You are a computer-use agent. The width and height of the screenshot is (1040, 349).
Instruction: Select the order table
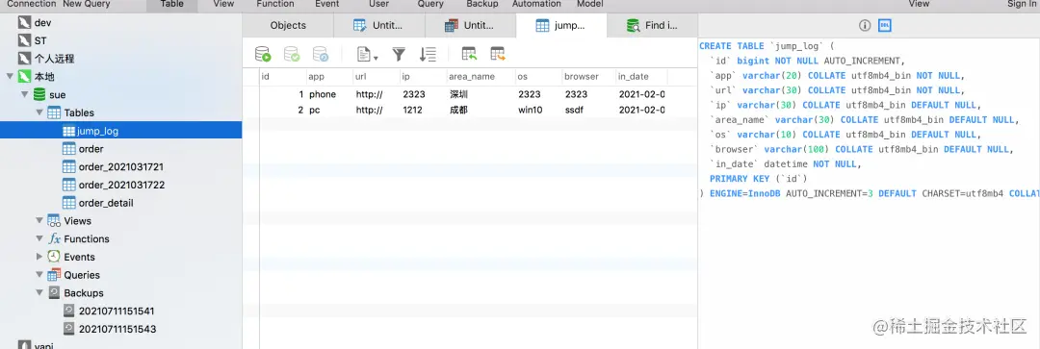91,149
